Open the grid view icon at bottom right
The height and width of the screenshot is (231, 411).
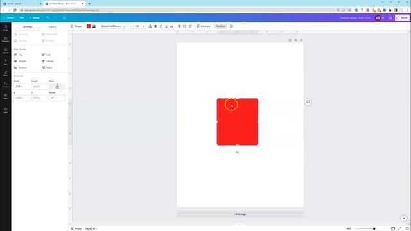393,228
